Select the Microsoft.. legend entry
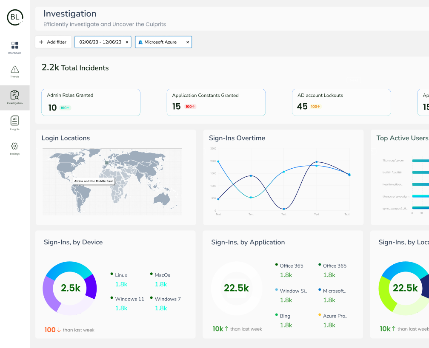The height and width of the screenshot is (348, 429). tap(332, 295)
